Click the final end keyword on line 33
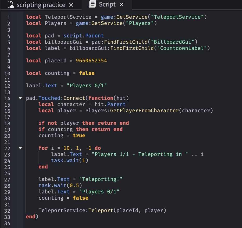Image resolution: width=242 pixels, height=228 pixels. tap(31, 217)
